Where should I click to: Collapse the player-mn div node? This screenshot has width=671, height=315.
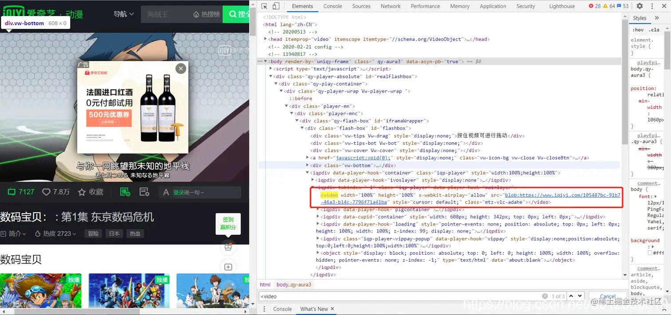[x=287, y=106]
